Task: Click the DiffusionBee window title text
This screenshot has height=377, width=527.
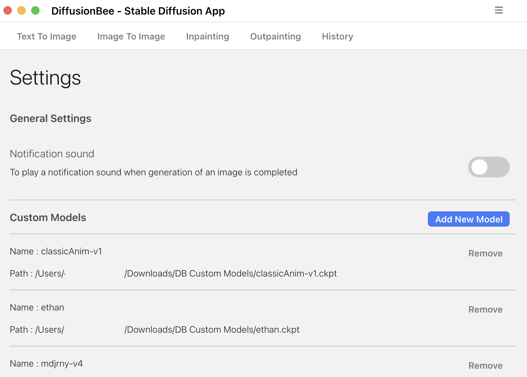Action: [x=138, y=11]
